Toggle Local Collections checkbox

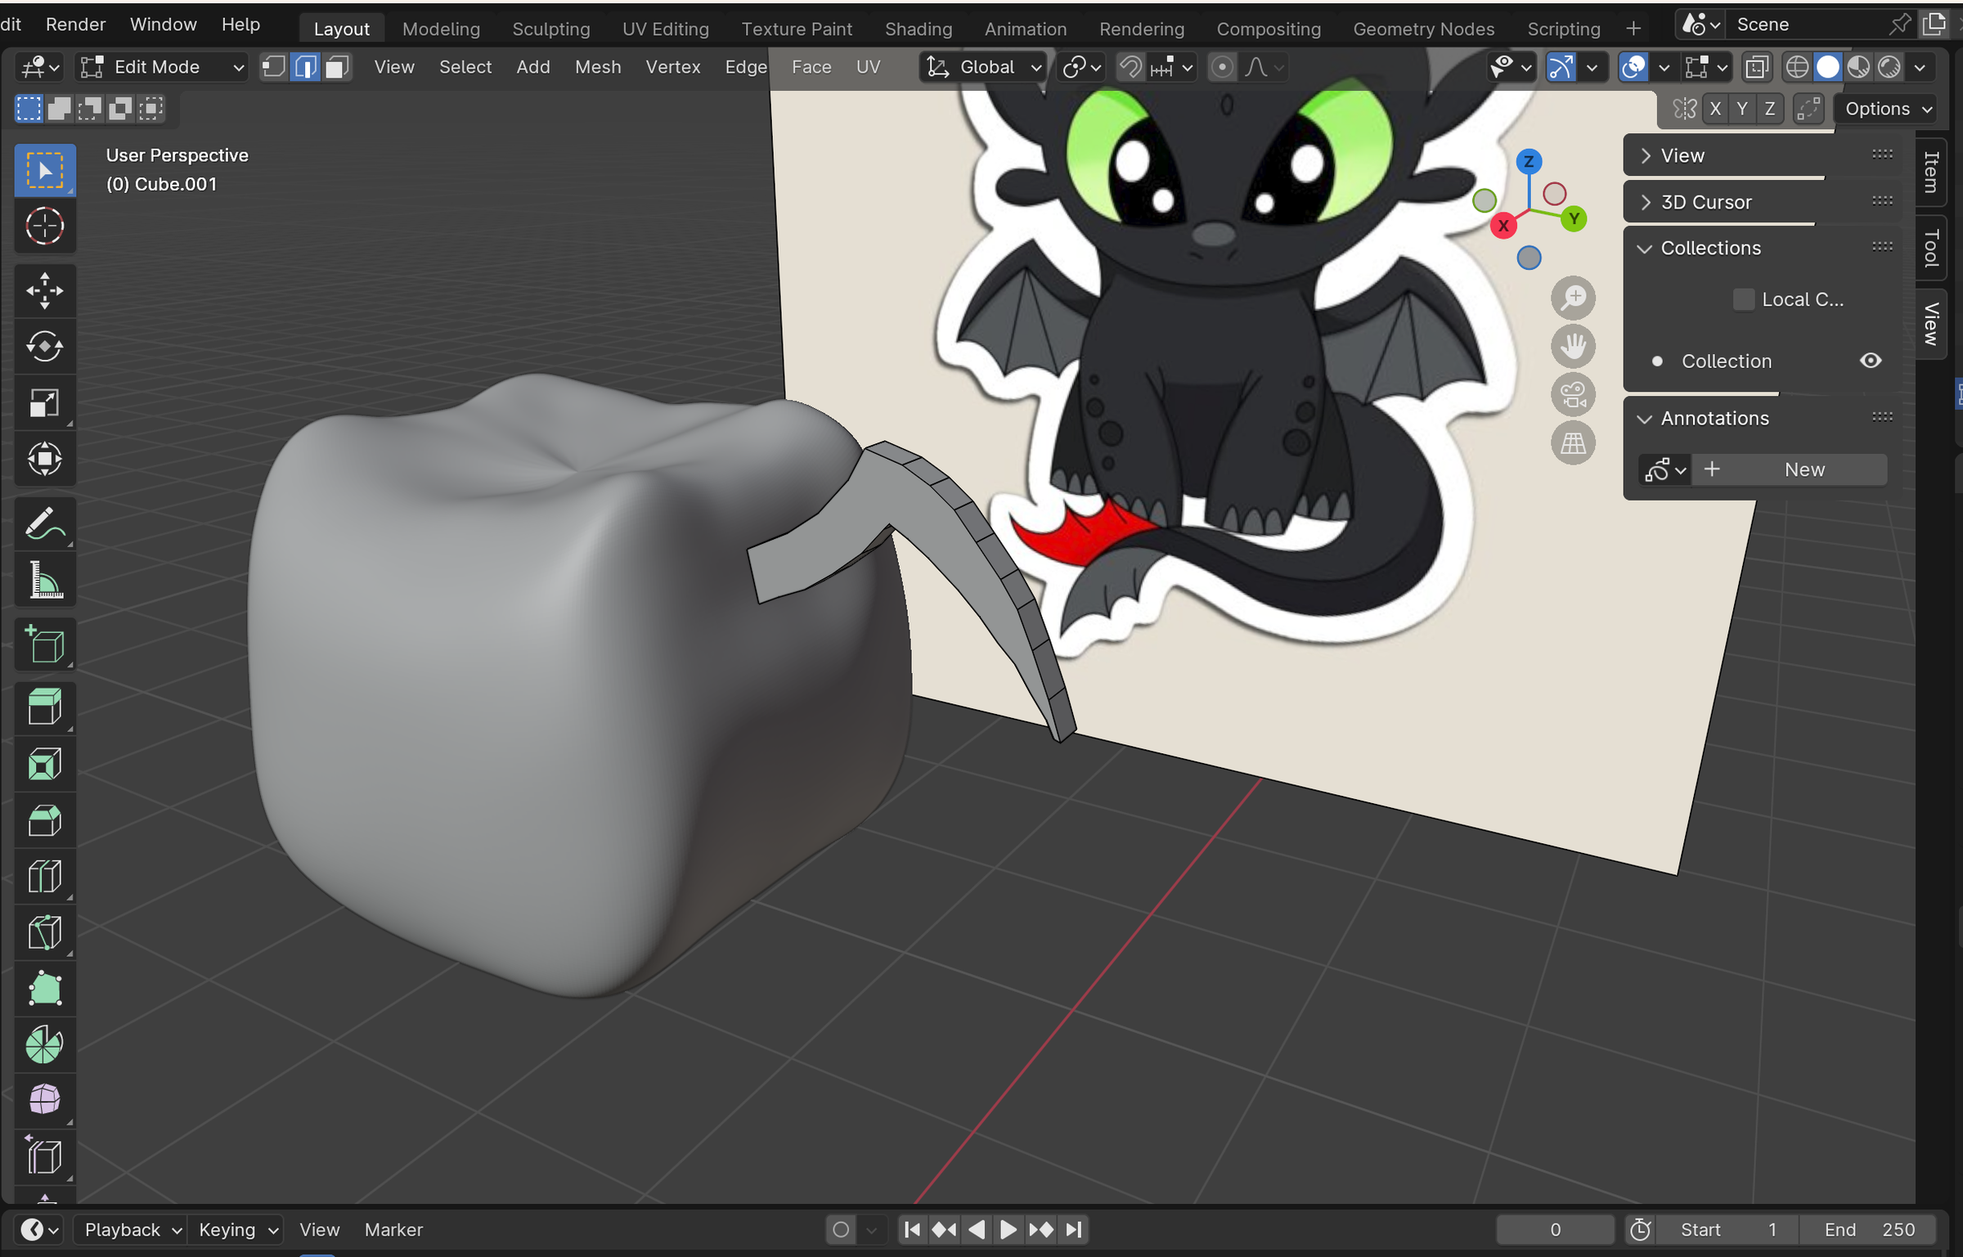pyautogui.click(x=1743, y=299)
